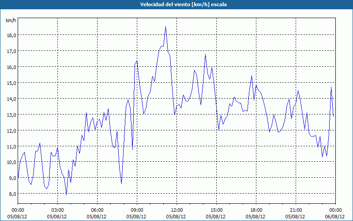The height and width of the screenshot is (221, 353).
Task: Click the lowest wind speed dip below 8
Action: [66, 195]
